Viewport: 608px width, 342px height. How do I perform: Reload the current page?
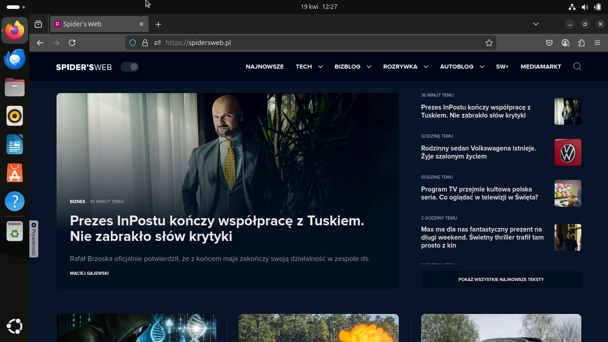coord(72,43)
